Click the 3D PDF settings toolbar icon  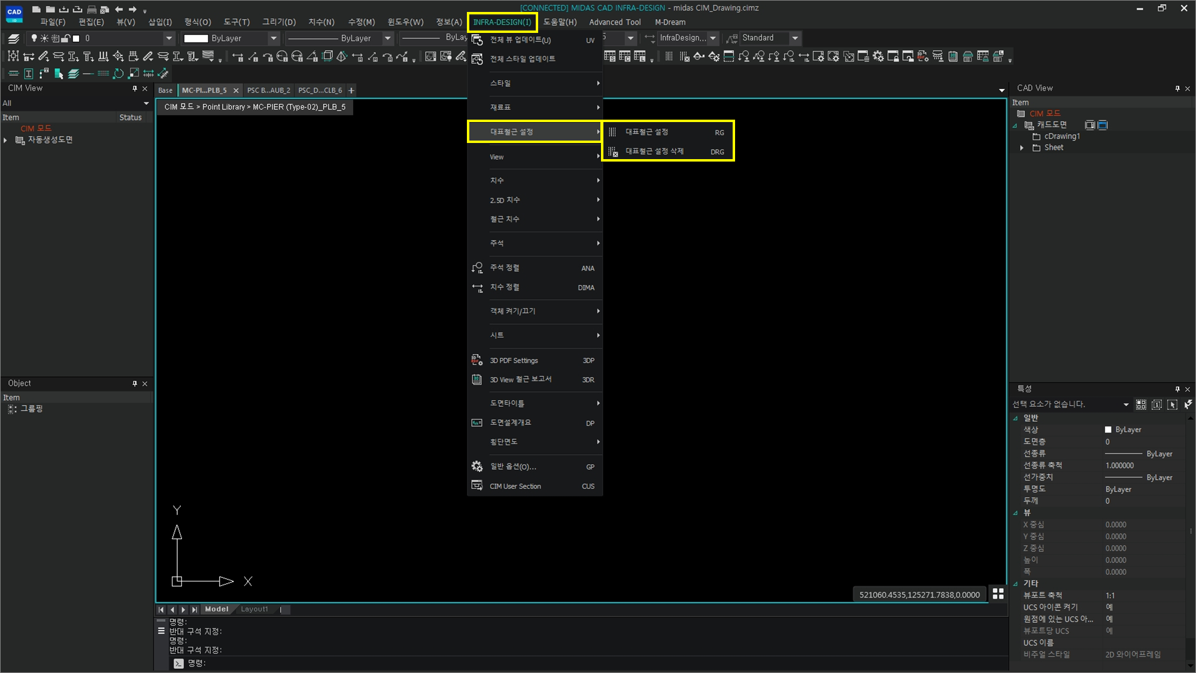pyautogui.click(x=923, y=56)
